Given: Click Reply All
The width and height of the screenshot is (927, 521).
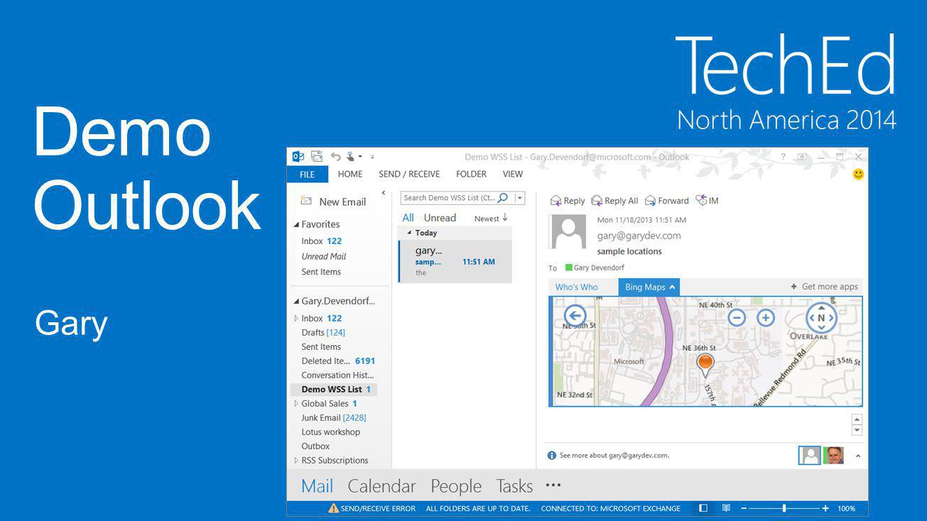Looking at the screenshot, I should pyautogui.click(x=614, y=201).
